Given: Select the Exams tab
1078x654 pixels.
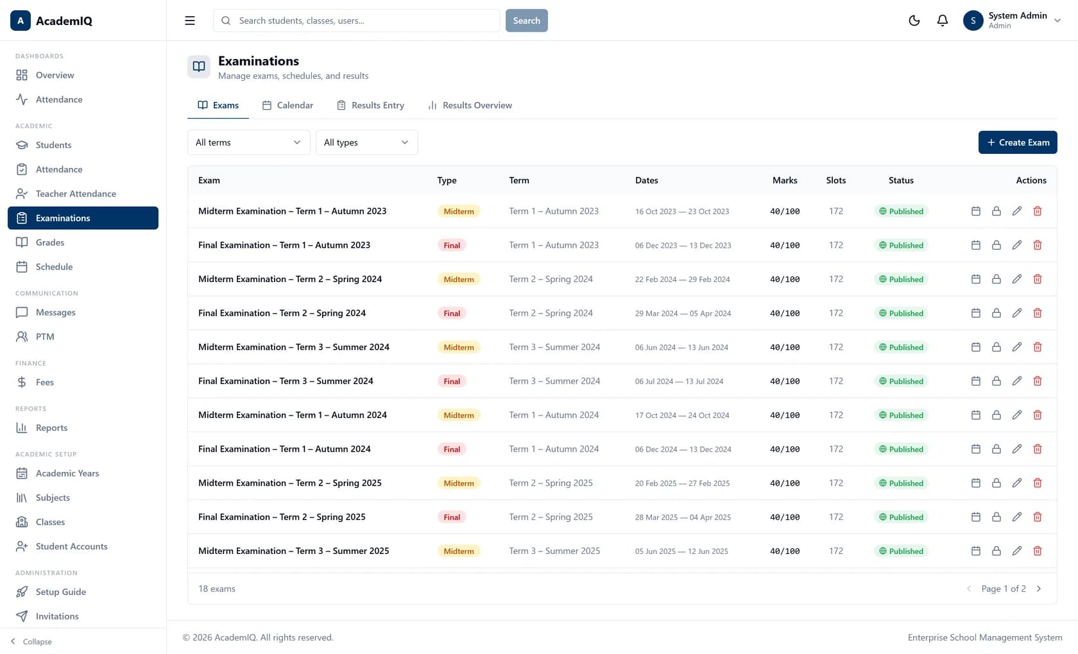Looking at the screenshot, I should point(218,105).
